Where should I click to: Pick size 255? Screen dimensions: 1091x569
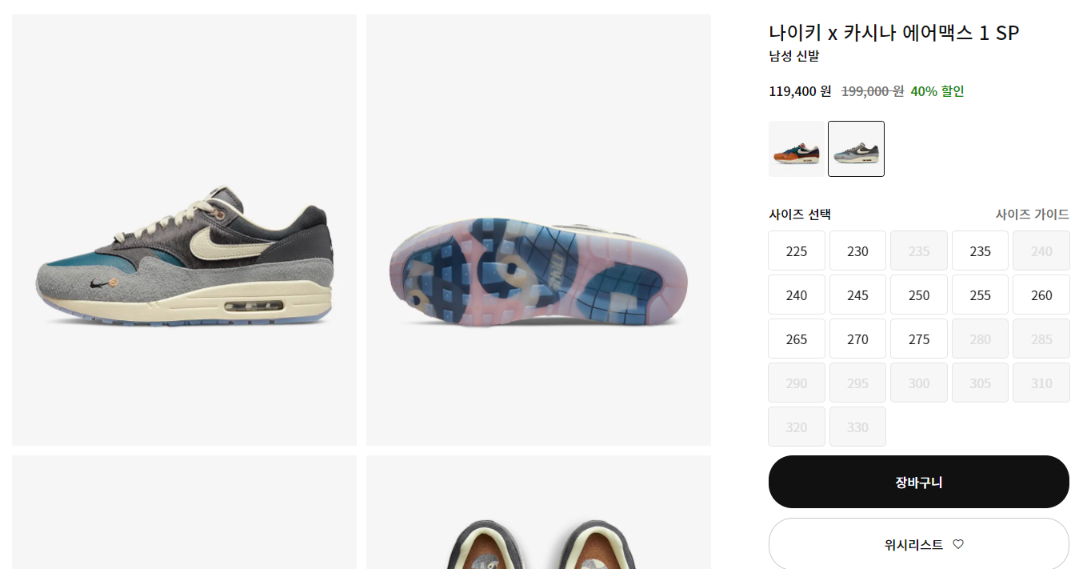tap(980, 295)
